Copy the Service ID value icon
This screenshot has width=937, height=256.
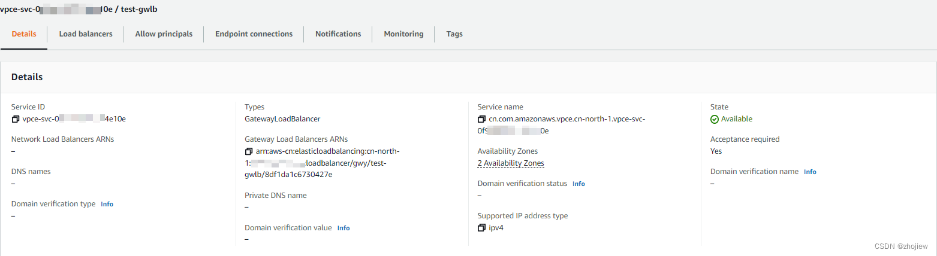[16, 119]
